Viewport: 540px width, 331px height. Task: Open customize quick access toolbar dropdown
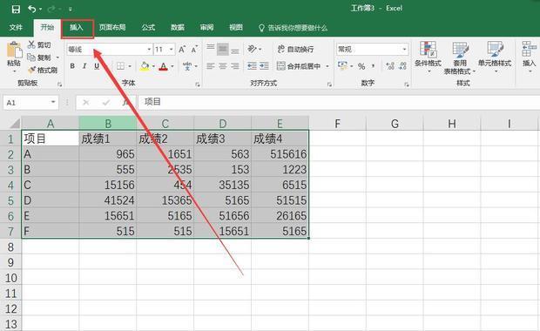tap(71, 10)
